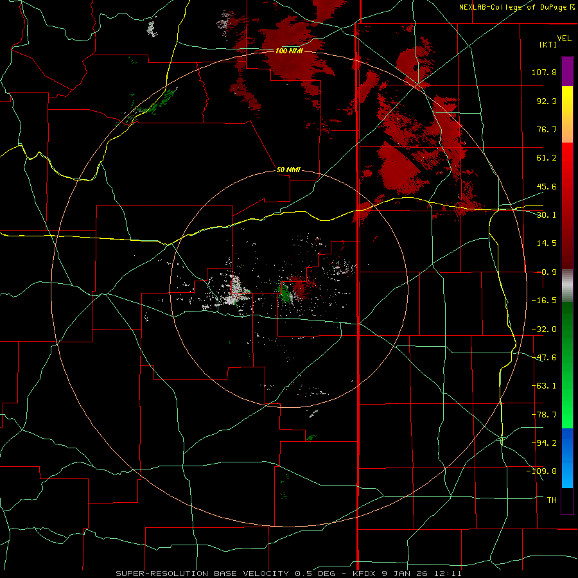This screenshot has height=578, width=578.
Task: Click the 61.2 scale value
Action: 547,158
